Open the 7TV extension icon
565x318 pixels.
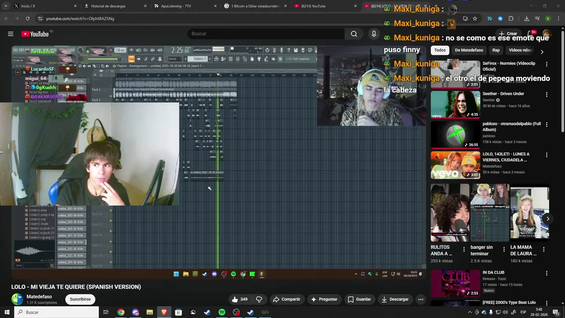coord(490,19)
